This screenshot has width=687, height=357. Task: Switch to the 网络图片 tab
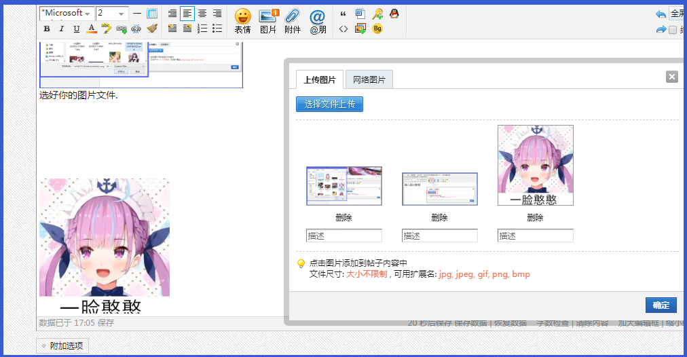369,80
